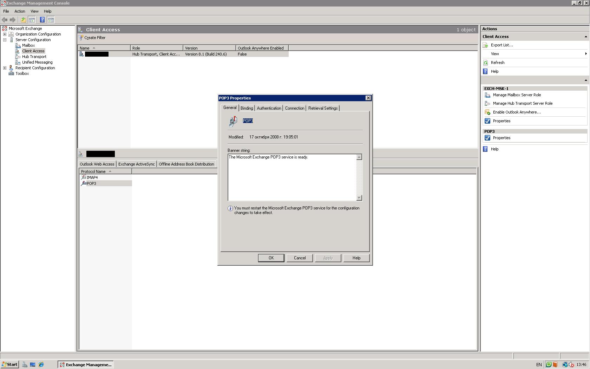This screenshot has width=590, height=369.
Task: Open Properties under EXCH-MSK-1
Action: (x=501, y=121)
